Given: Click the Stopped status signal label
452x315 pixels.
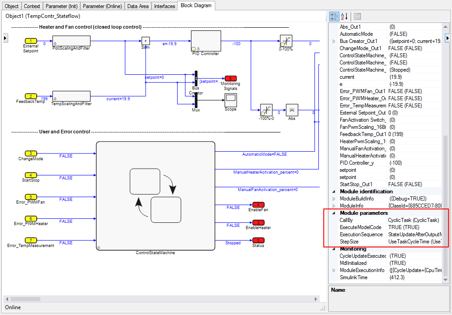Looking at the screenshot, I should (x=233, y=243).
